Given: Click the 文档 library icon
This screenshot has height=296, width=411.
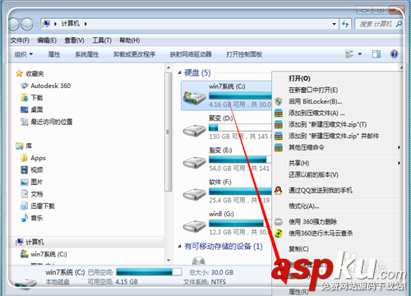Looking at the screenshot, I should click(x=25, y=194).
